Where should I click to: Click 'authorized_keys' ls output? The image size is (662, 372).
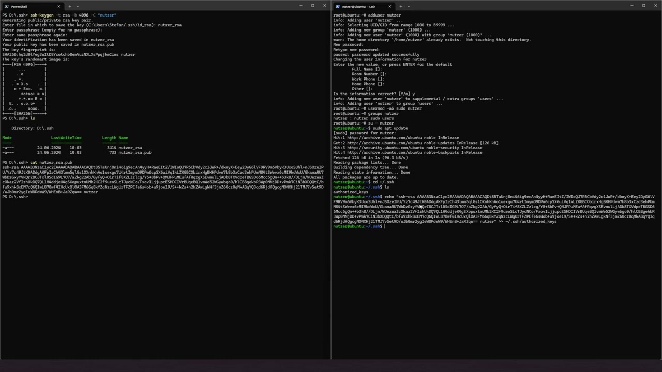click(351, 192)
